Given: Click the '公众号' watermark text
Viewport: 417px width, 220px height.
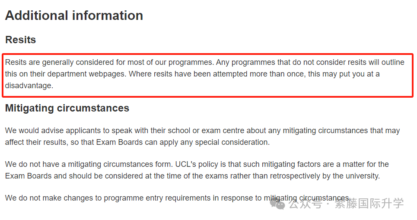Looking at the screenshot, I should pyautogui.click(x=306, y=204).
